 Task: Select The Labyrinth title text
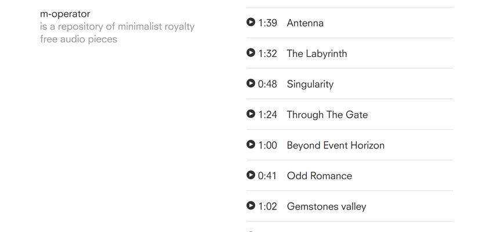click(317, 54)
